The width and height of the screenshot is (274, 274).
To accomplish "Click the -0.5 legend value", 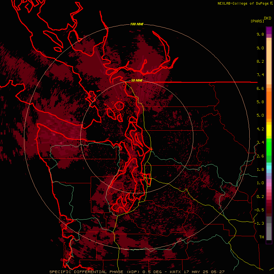I will (x=259, y=210).
